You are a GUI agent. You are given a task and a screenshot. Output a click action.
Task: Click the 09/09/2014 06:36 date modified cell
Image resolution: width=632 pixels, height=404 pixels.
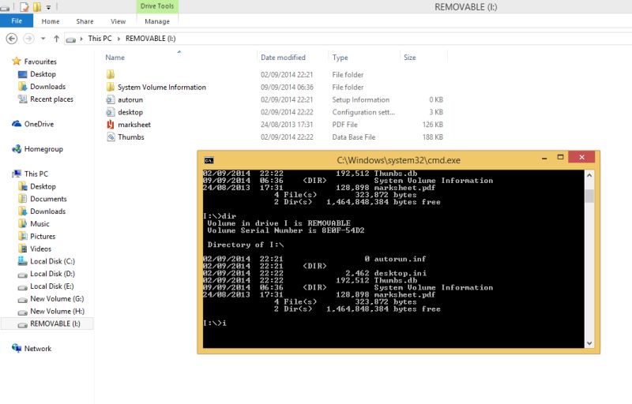coord(287,87)
